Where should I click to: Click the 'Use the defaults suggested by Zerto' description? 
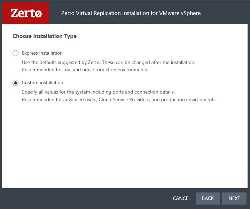109,63
